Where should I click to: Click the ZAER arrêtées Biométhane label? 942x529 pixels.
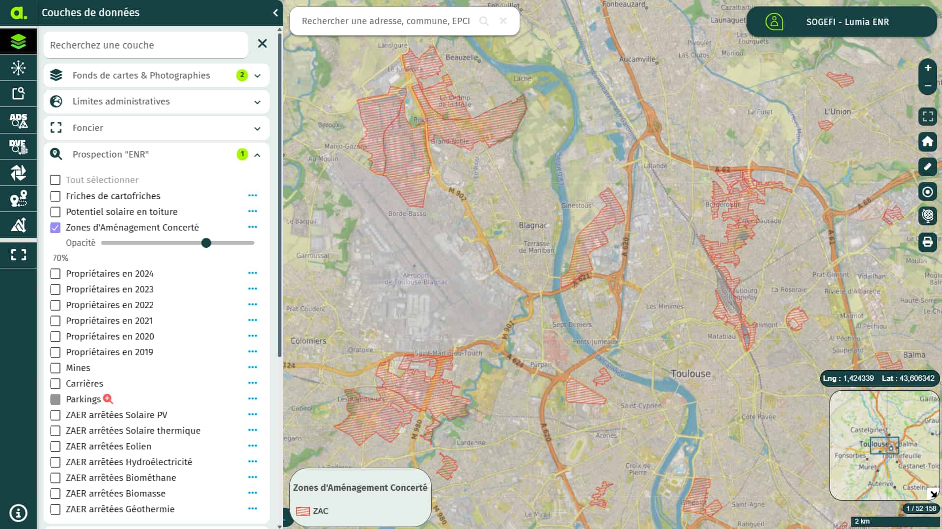(121, 478)
